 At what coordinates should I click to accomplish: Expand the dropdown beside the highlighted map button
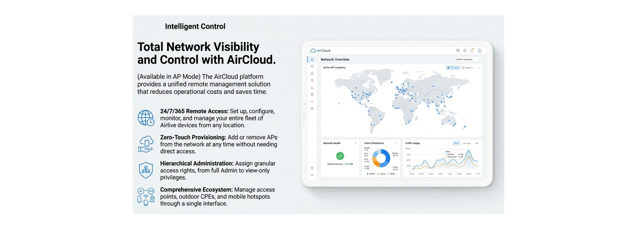[468, 68]
